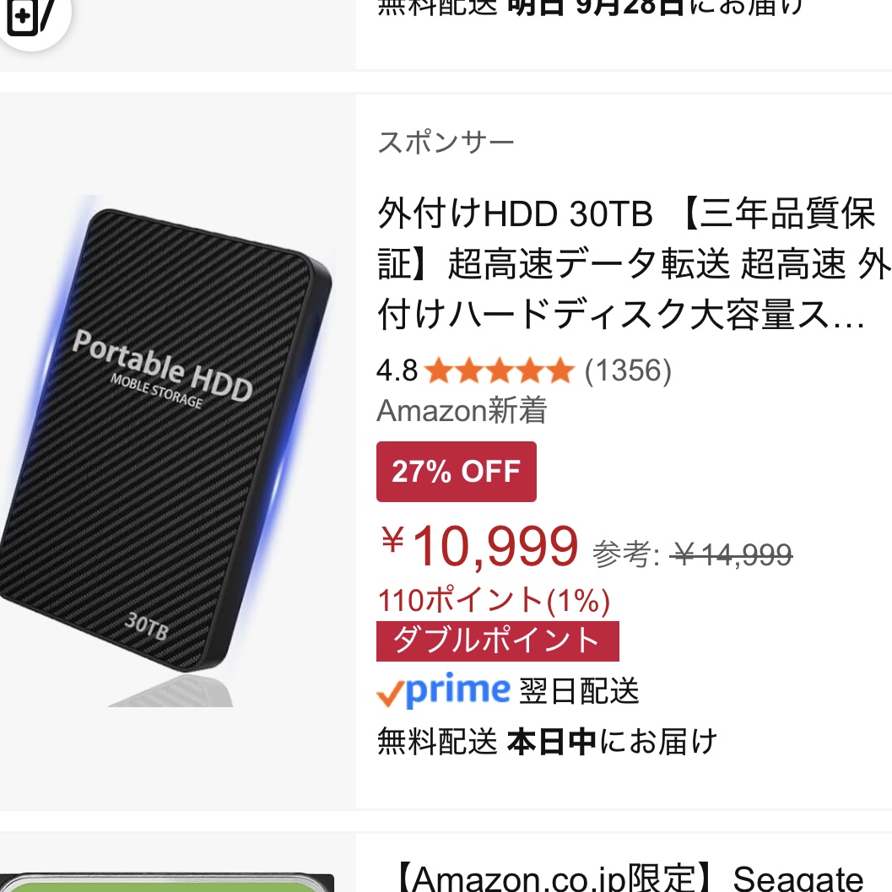Click the 無料配送 本日中にお届け delivery text

(x=547, y=742)
